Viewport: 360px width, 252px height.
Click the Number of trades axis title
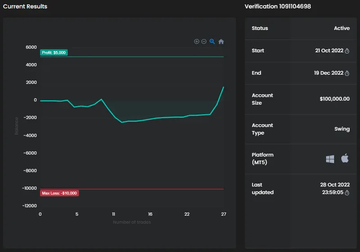coord(132,222)
